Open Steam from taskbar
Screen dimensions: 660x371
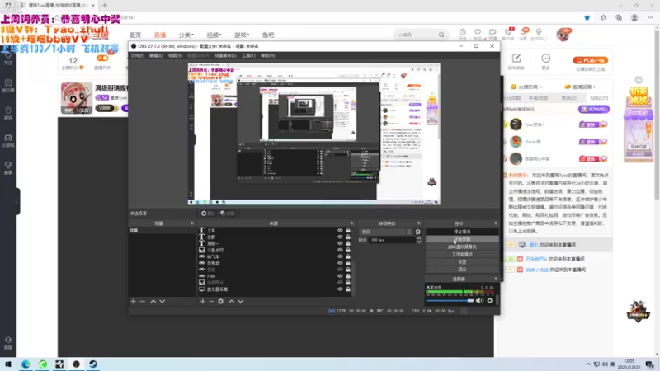coord(93,364)
